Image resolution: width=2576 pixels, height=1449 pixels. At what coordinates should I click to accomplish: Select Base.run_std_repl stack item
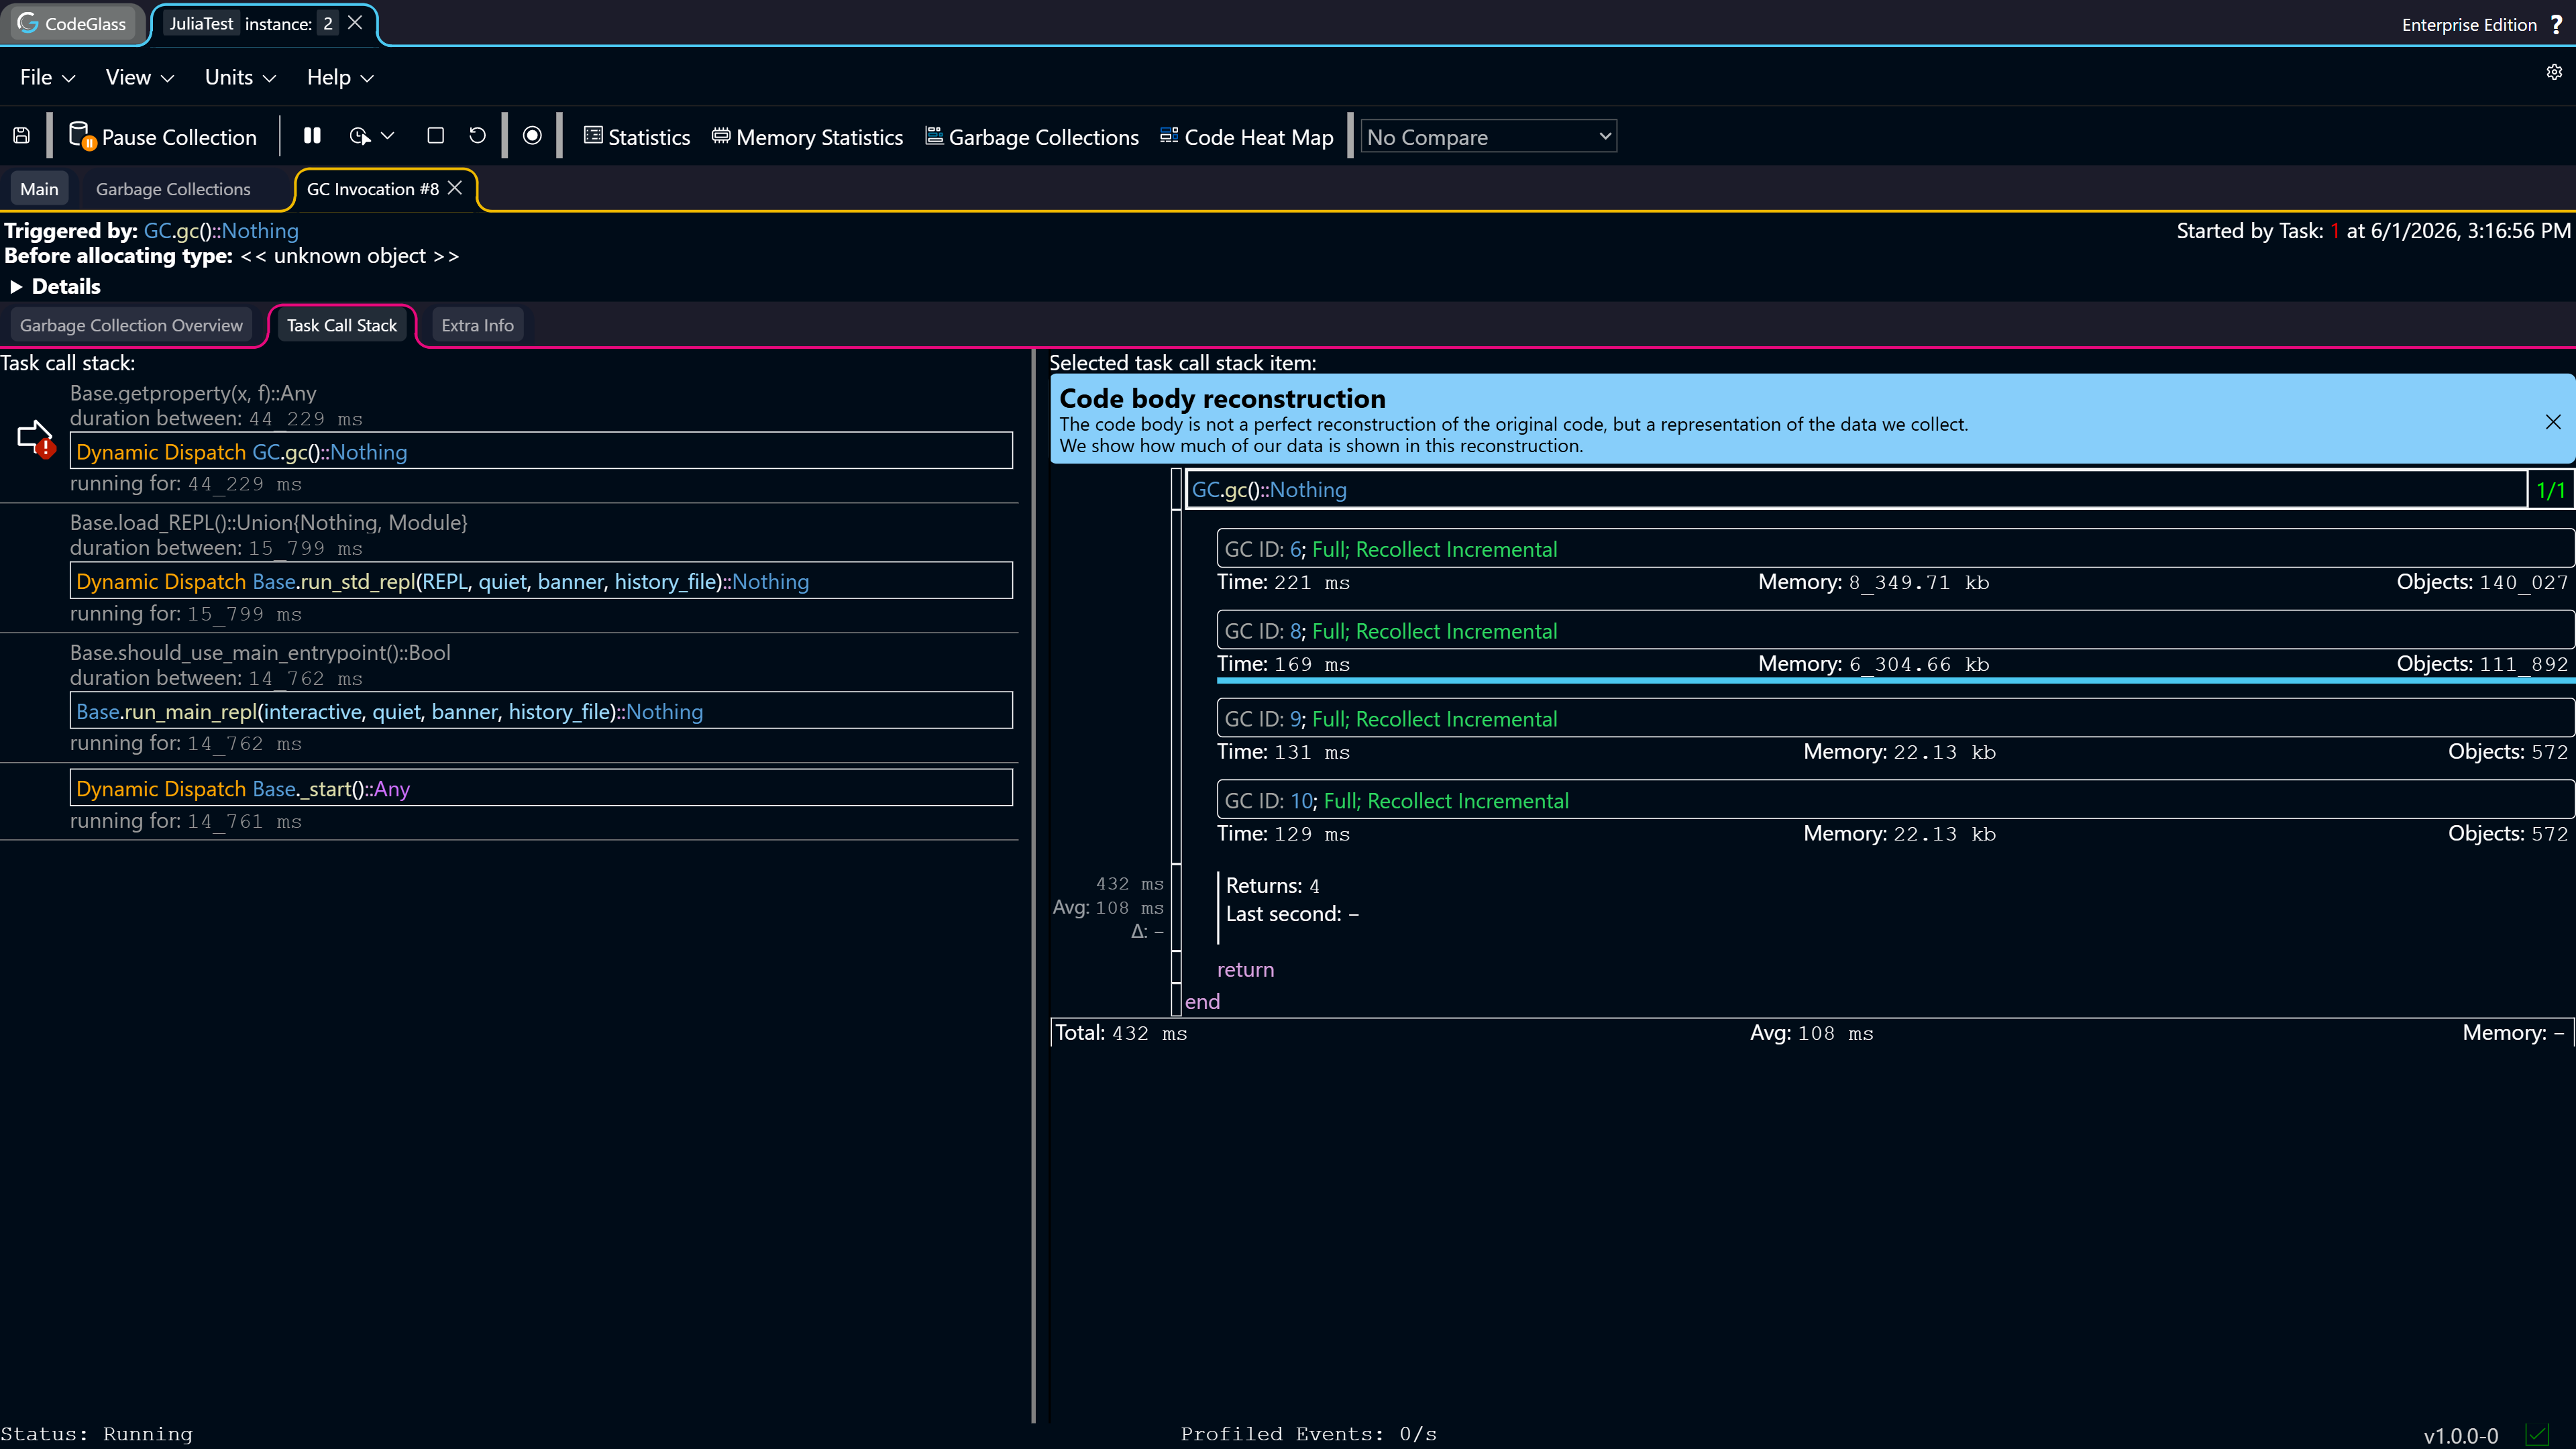coord(541,581)
